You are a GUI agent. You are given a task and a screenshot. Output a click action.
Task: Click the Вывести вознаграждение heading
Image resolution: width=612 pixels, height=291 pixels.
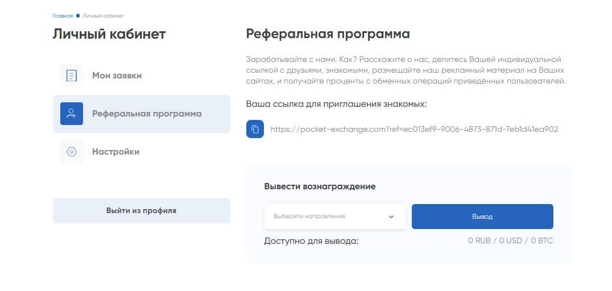[x=320, y=186]
